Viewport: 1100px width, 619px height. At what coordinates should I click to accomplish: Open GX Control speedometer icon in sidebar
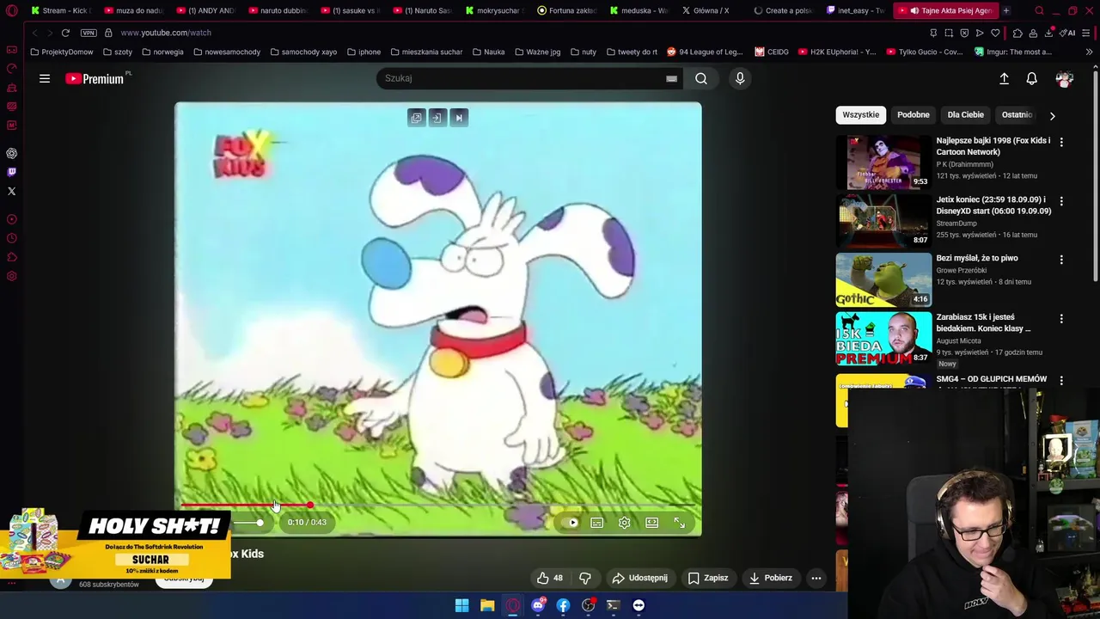[x=12, y=69]
